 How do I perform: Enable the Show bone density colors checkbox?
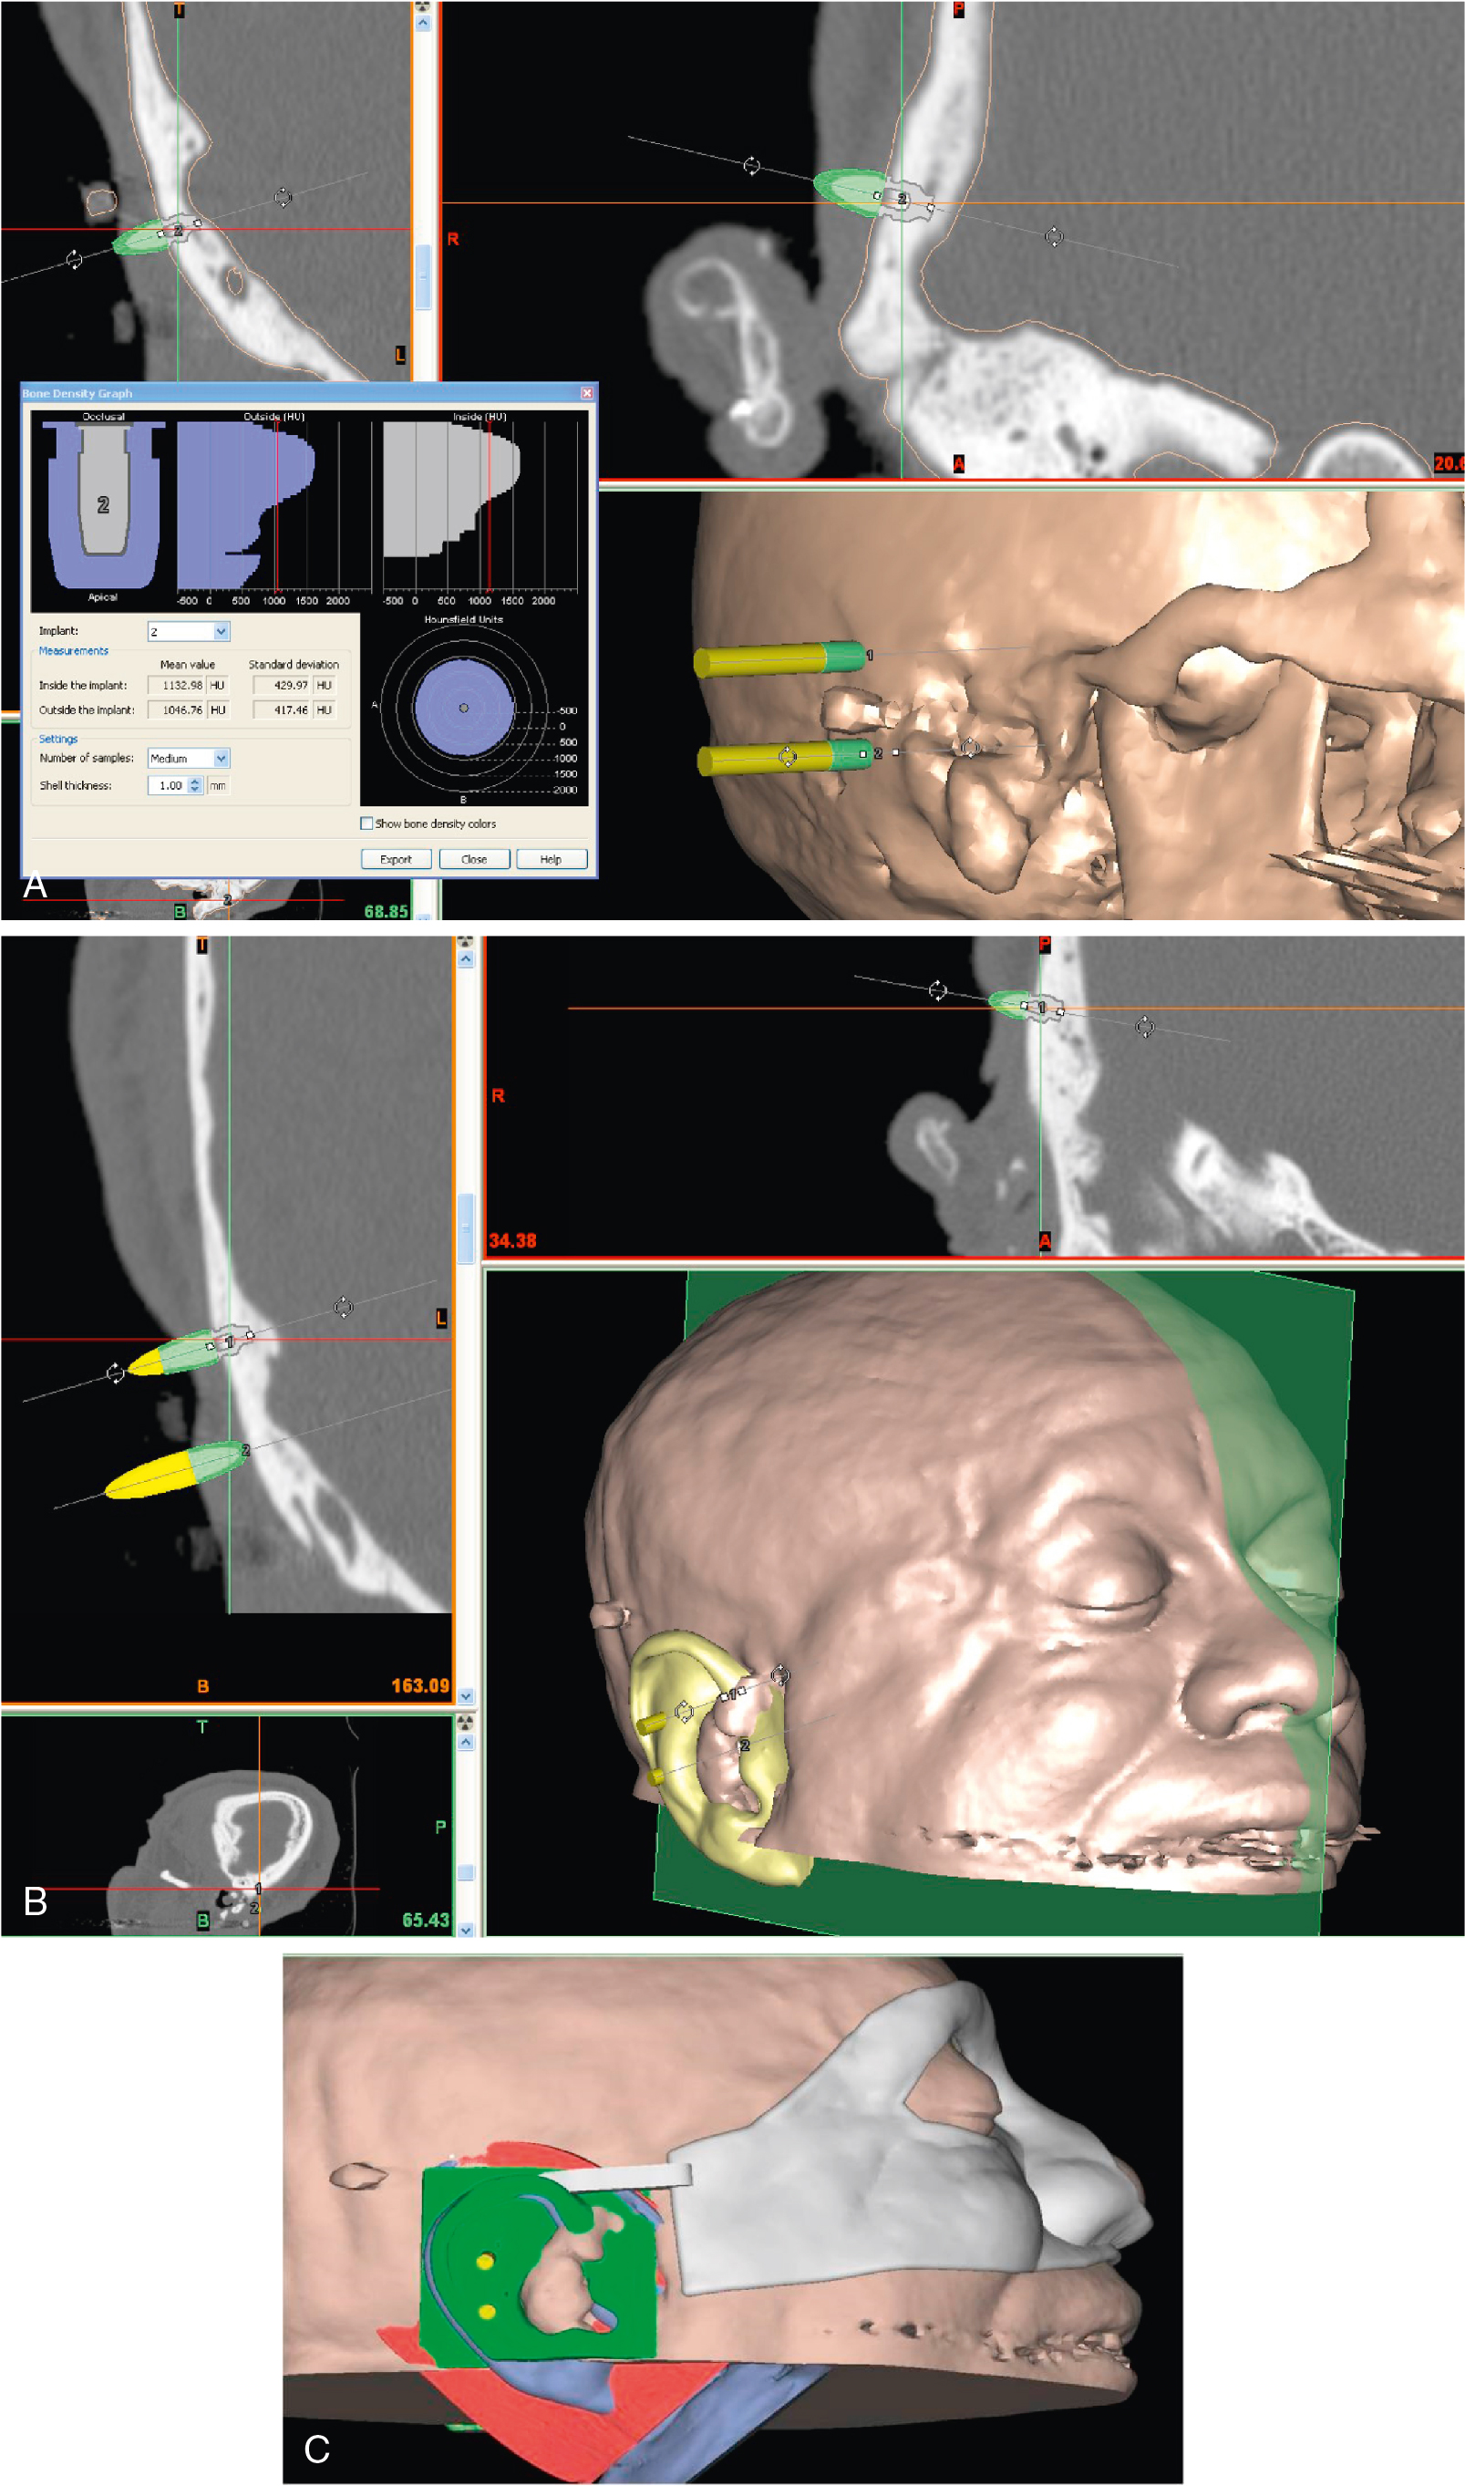[366, 823]
